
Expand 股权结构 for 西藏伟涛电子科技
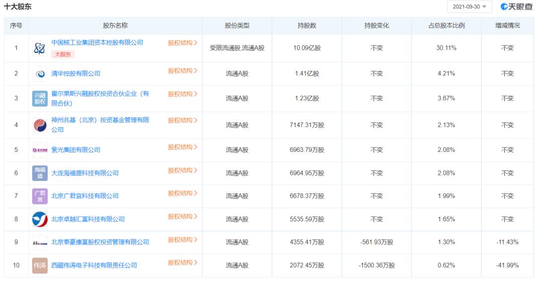pyautogui.click(x=183, y=263)
